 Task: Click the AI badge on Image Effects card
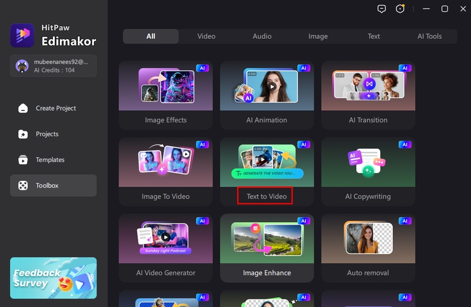point(203,68)
